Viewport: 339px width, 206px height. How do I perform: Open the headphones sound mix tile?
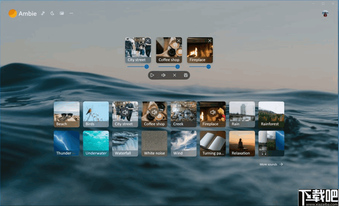[x=271, y=144]
